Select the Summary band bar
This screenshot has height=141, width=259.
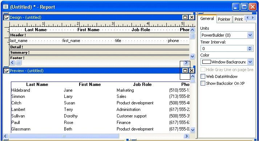(100, 53)
